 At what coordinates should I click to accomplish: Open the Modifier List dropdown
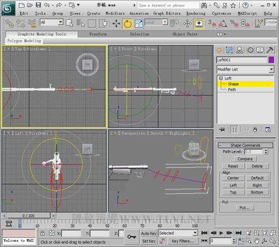pos(246,69)
